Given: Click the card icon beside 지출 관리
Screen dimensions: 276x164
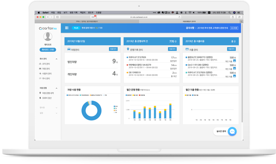Looking at the screenshot, I should point(187,49).
